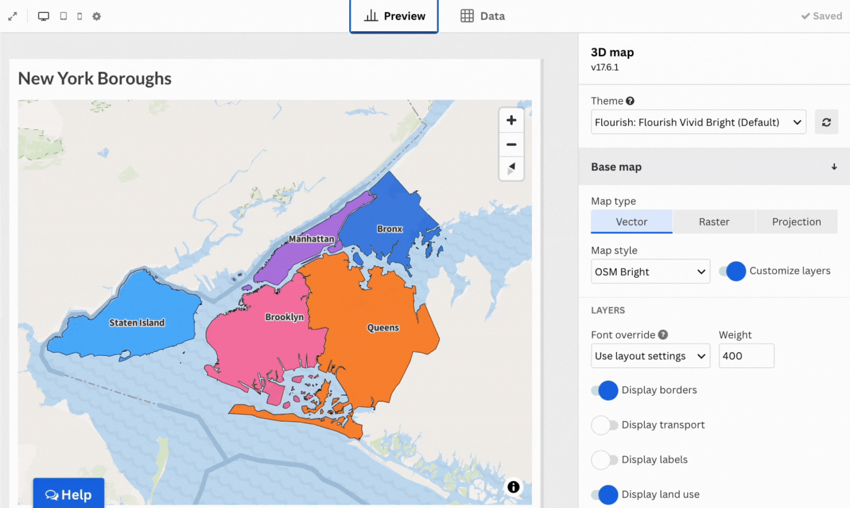The height and width of the screenshot is (508, 850).
Task: Click the fullscreen expand icon
Action: (x=12, y=17)
